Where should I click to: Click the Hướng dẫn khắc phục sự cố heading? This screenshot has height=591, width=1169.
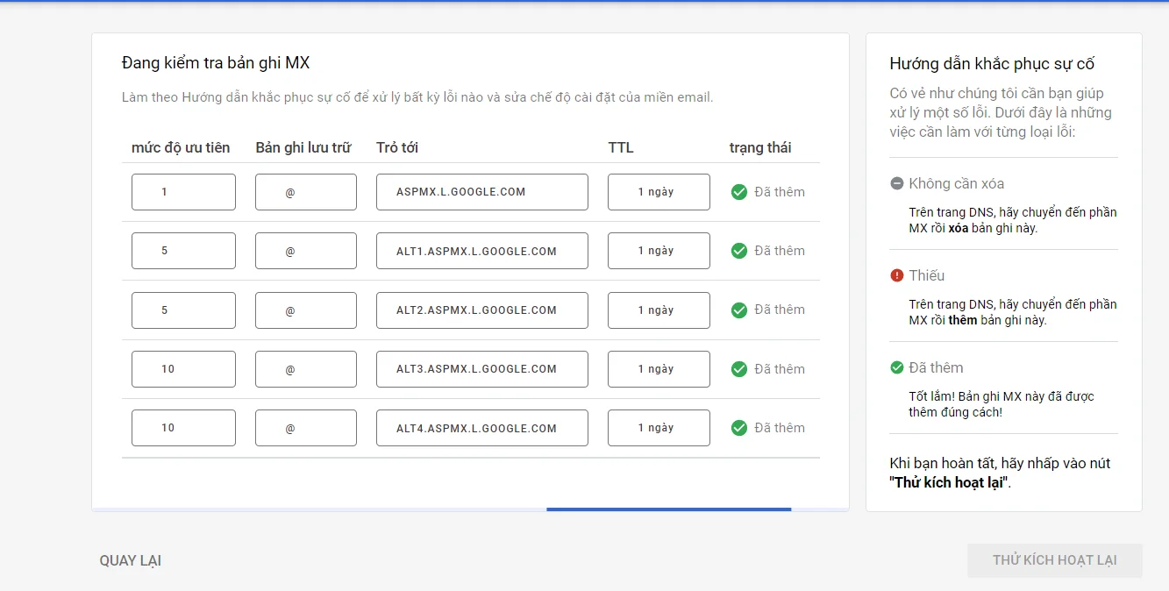point(992,64)
